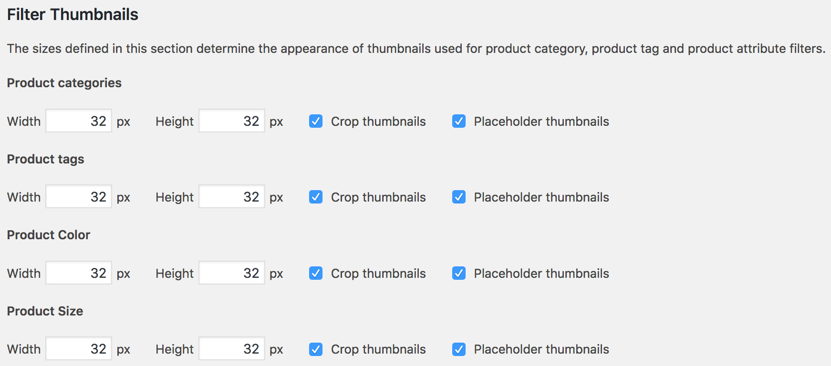Click the Crop thumbnails label under Product Color
Image resolution: width=831 pixels, height=366 pixels.
[378, 273]
